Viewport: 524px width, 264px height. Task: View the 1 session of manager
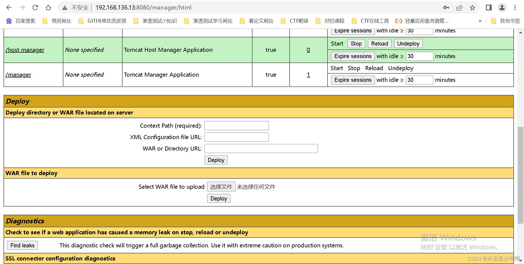point(308,75)
